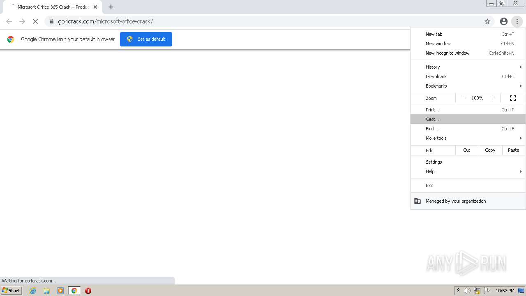
Task: Choose New window in the menu
Action: click(468, 44)
